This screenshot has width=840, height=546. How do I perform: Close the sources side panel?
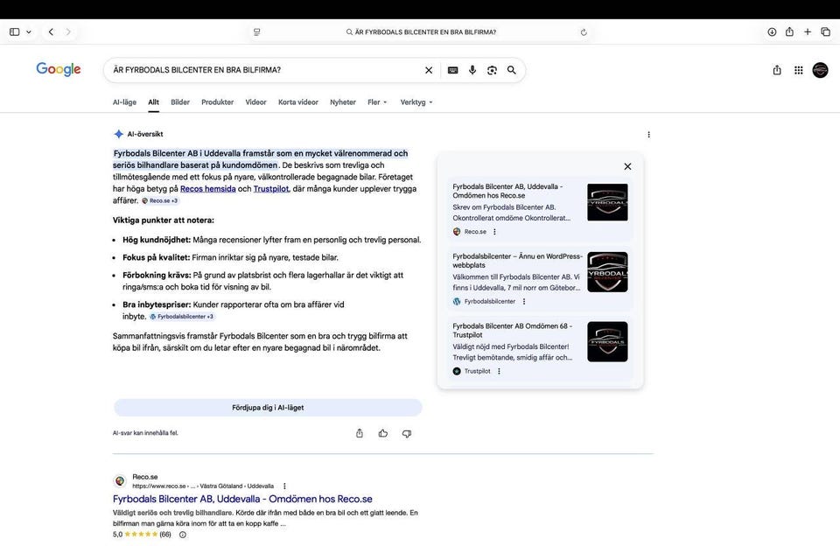(x=627, y=166)
